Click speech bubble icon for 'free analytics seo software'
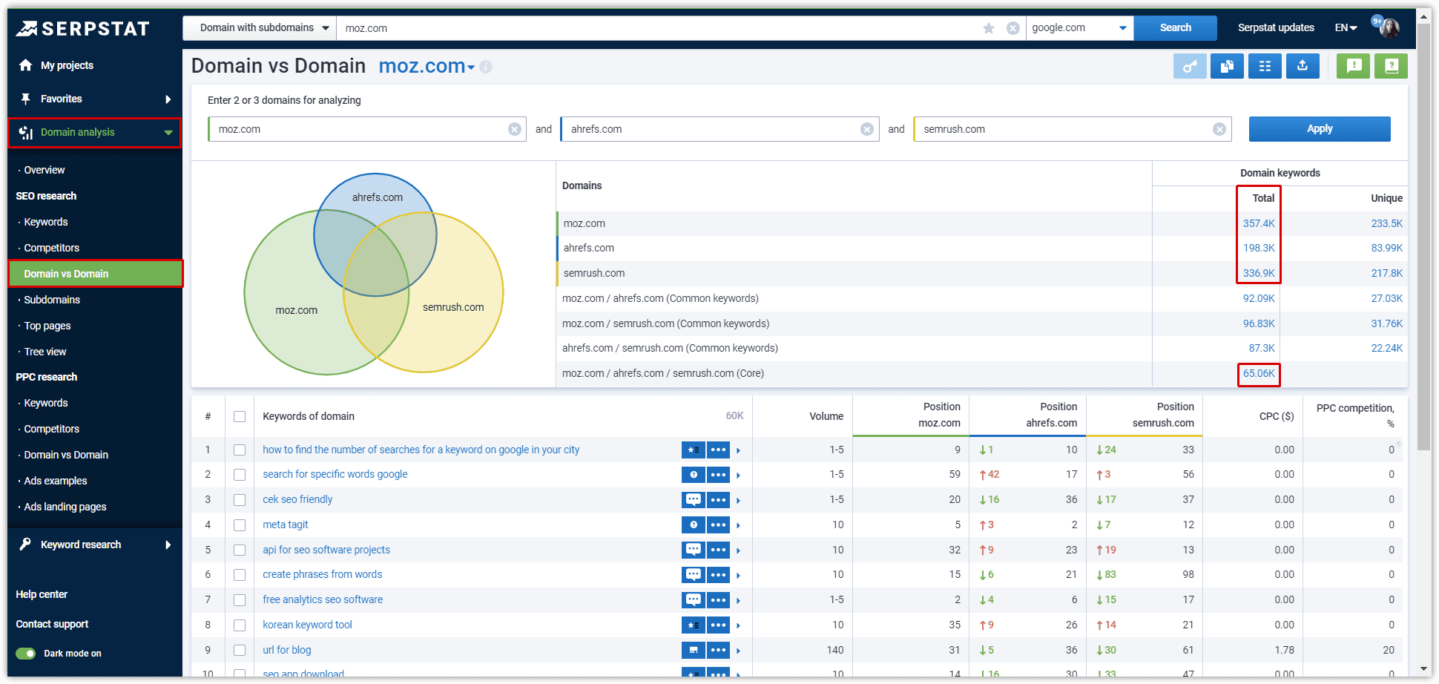 tap(693, 600)
